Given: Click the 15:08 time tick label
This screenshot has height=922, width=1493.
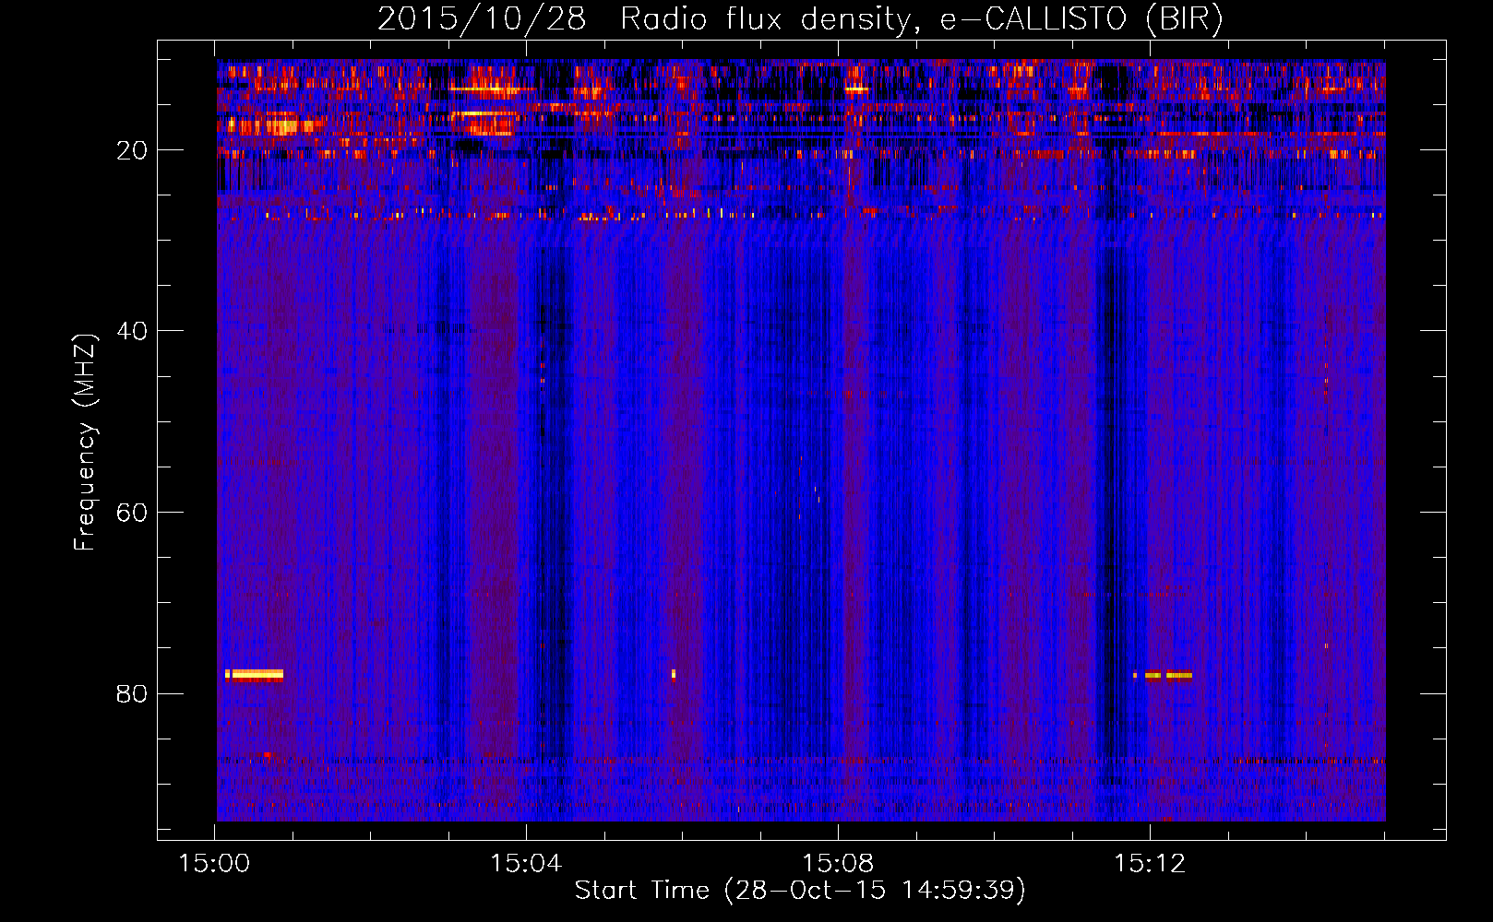Looking at the screenshot, I should [838, 864].
